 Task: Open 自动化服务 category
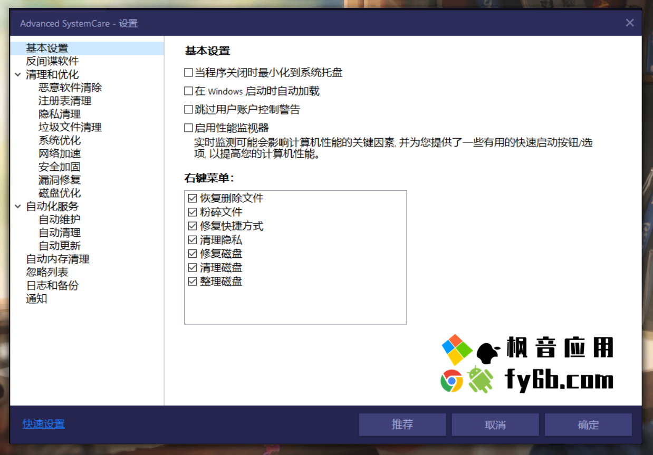52,207
